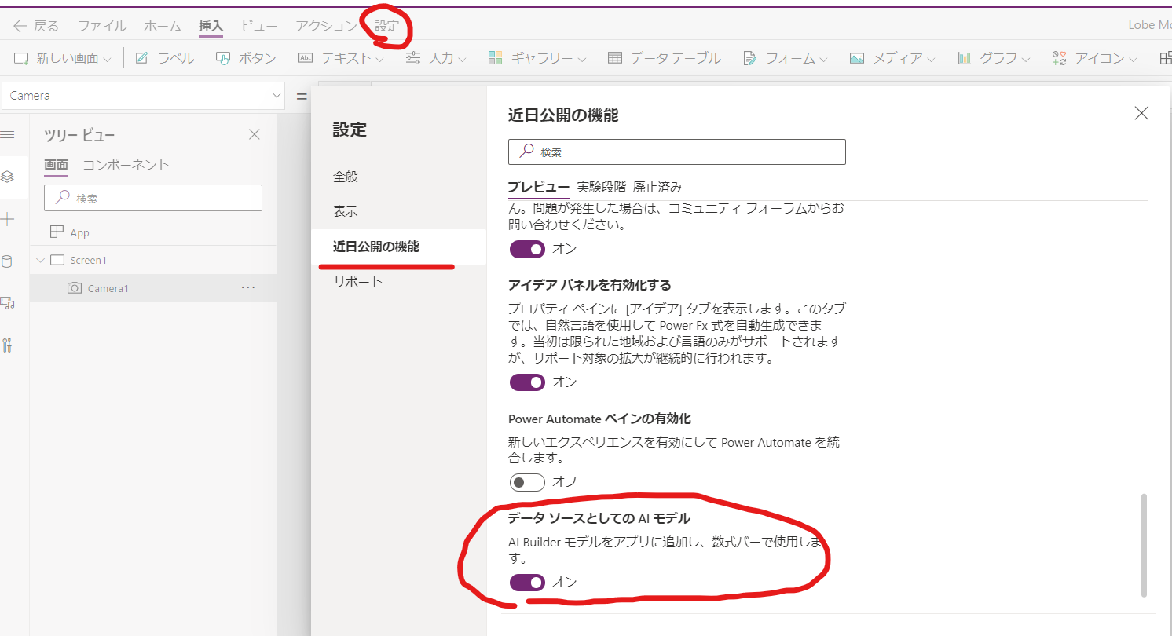Click the plus insert icon in left rail
Image resolution: width=1172 pixels, height=636 pixels.
8,219
